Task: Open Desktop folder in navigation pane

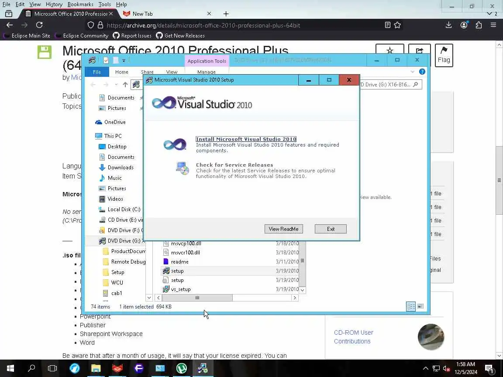Action: [113, 147]
